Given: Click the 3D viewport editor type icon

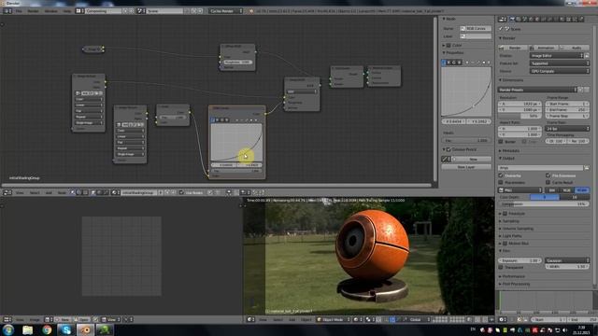Looking at the screenshot, I should 250,319.
